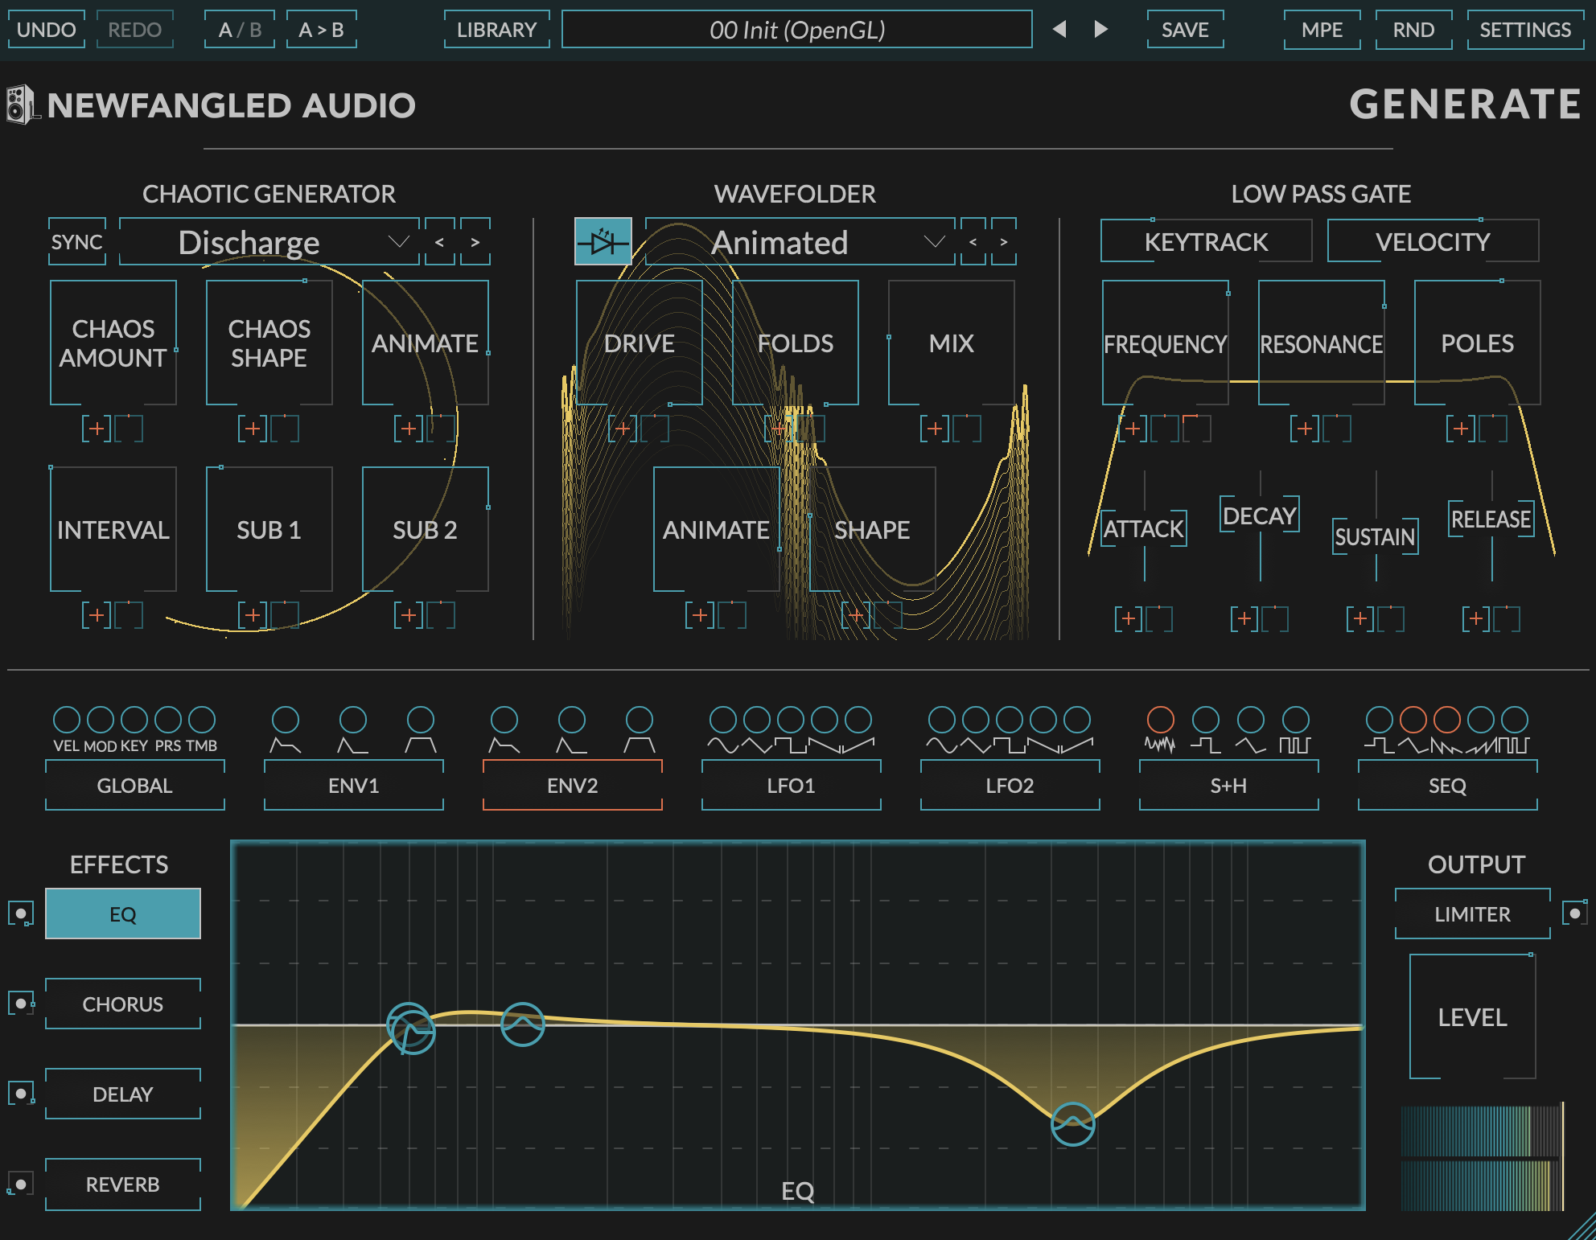This screenshot has height=1240, width=1596.
Task: Open the S+H modulation tab
Action: click(x=1229, y=785)
